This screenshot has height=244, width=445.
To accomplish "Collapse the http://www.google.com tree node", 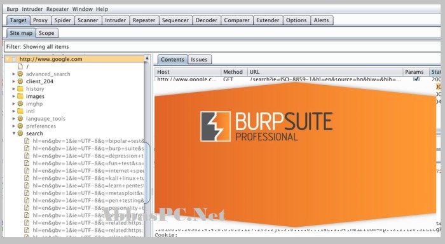I will point(8,59).
